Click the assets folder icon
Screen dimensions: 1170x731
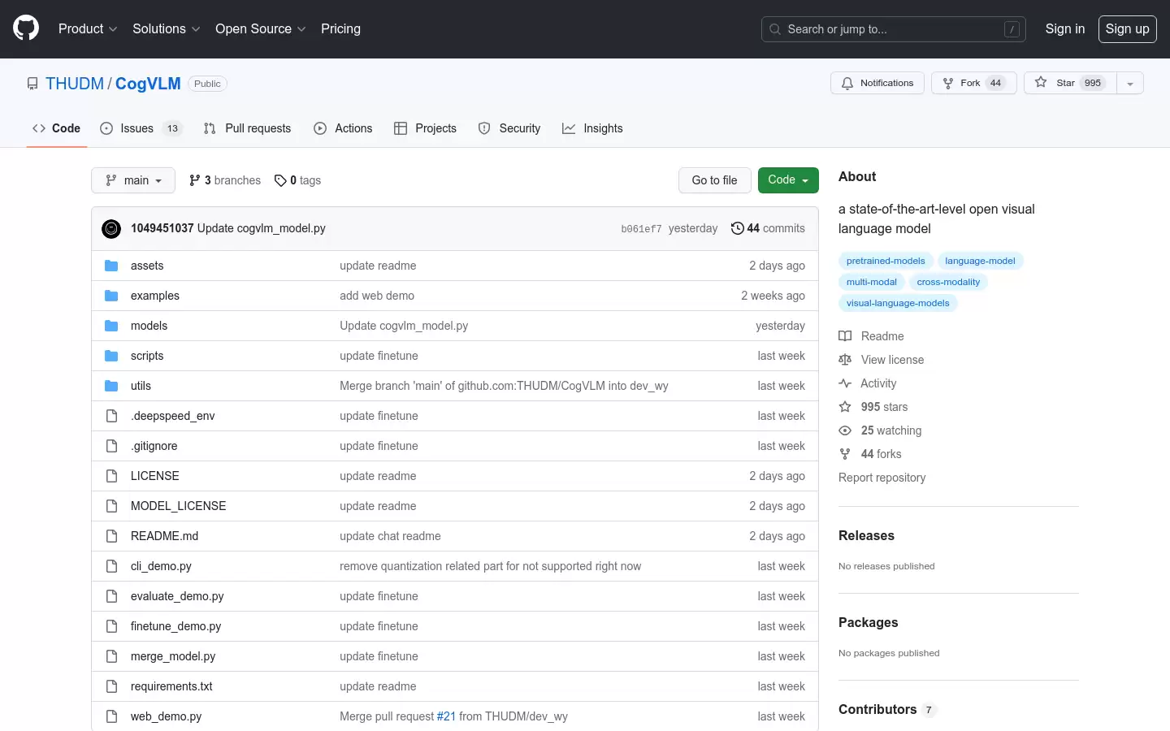coord(111,266)
